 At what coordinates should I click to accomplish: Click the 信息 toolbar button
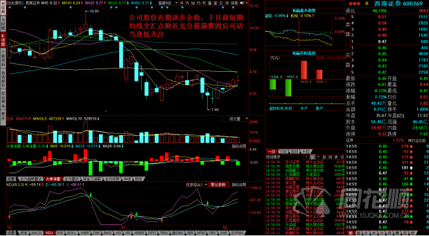[x=234, y=3]
